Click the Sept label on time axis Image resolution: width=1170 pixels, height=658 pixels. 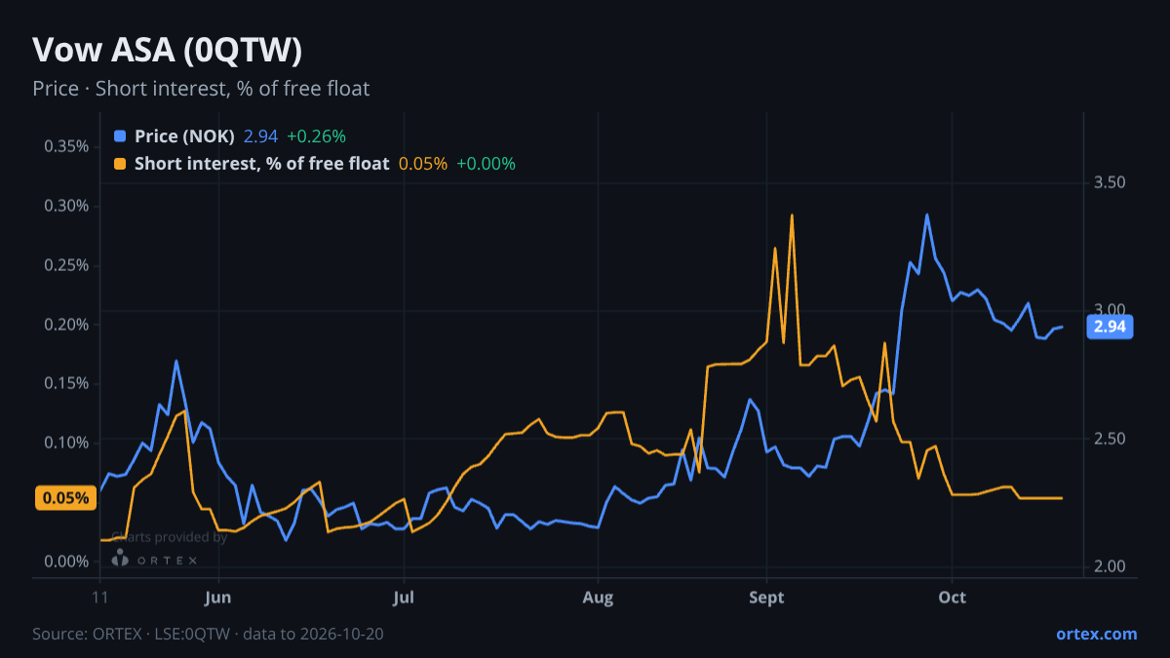click(766, 597)
